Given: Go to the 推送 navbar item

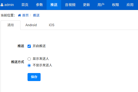Looking at the screenshot, I should (x=54, y=5).
